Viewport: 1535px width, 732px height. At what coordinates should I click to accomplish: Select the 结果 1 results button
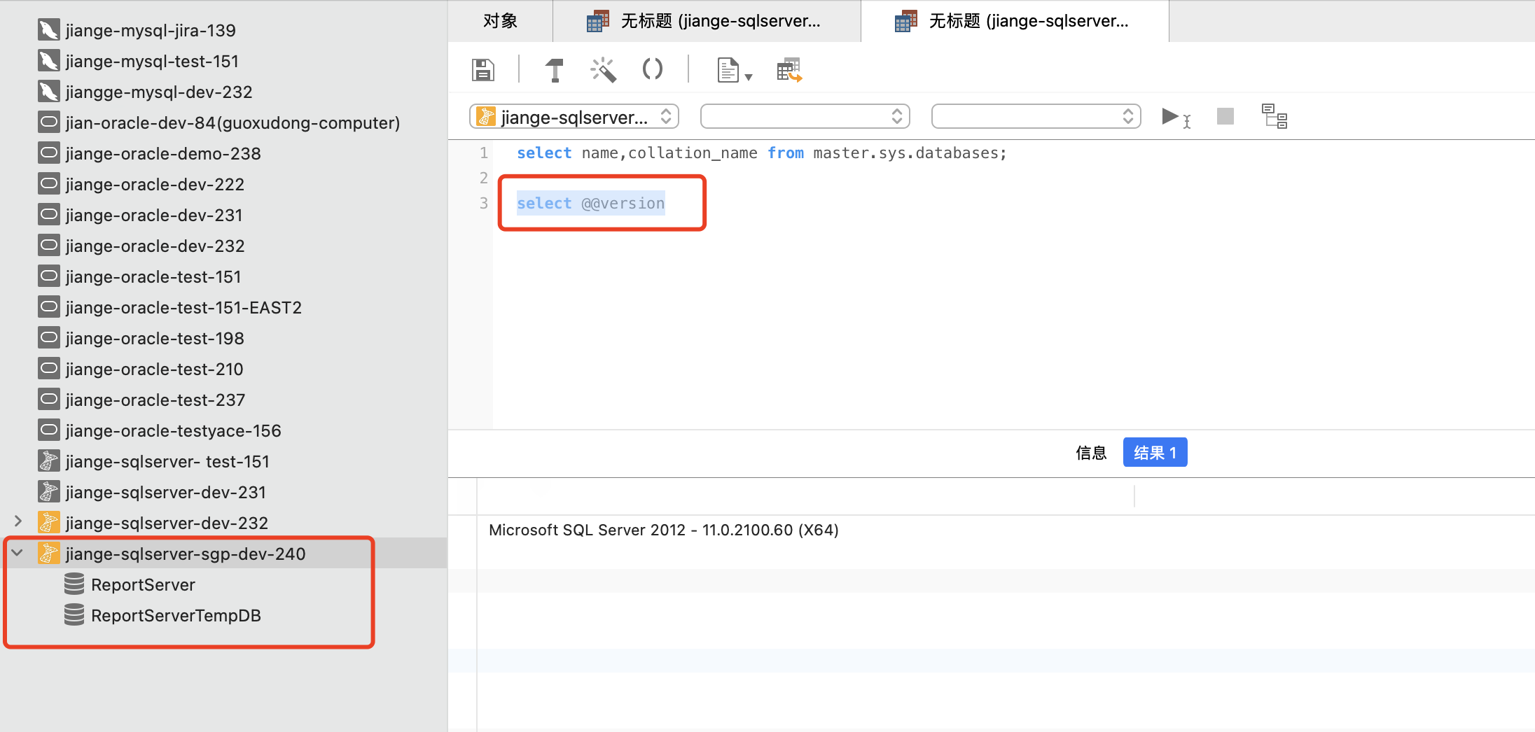[x=1155, y=453]
